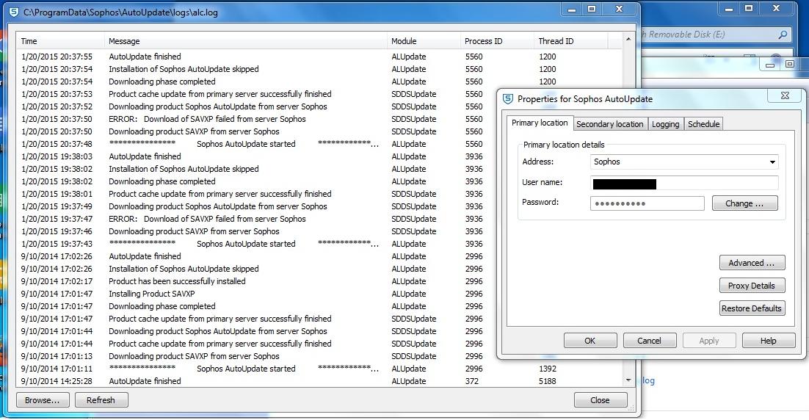Viewport: 809px width, 420px height.
Task: Sort by the Message column header
Action: coord(246,41)
